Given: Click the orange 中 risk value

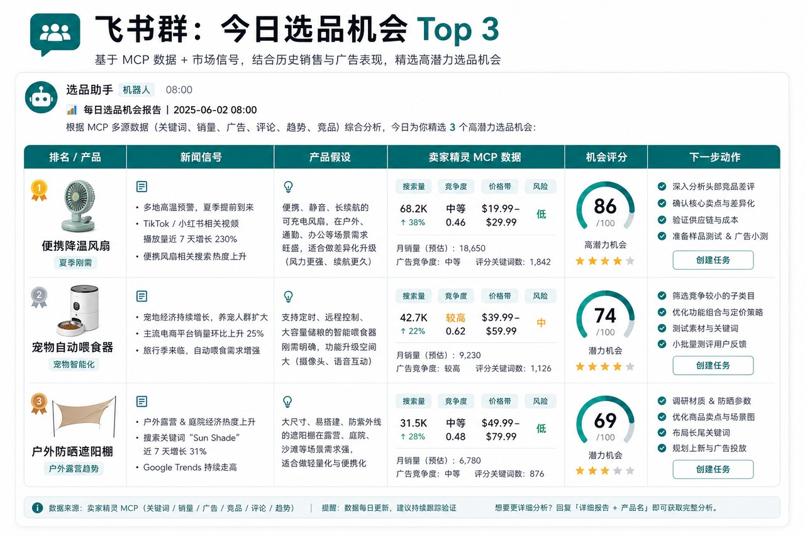Looking at the screenshot, I should pyautogui.click(x=541, y=323).
